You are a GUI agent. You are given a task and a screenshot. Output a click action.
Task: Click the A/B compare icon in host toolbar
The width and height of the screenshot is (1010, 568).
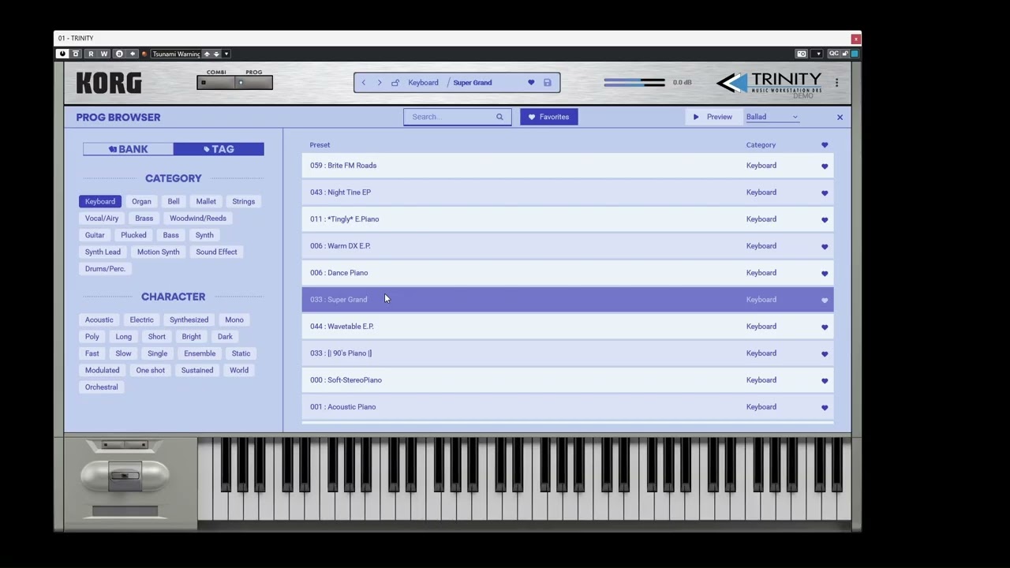click(x=119, y=54)
